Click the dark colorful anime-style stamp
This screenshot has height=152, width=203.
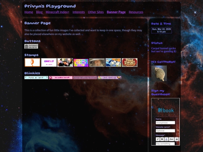tap(65, 62)
